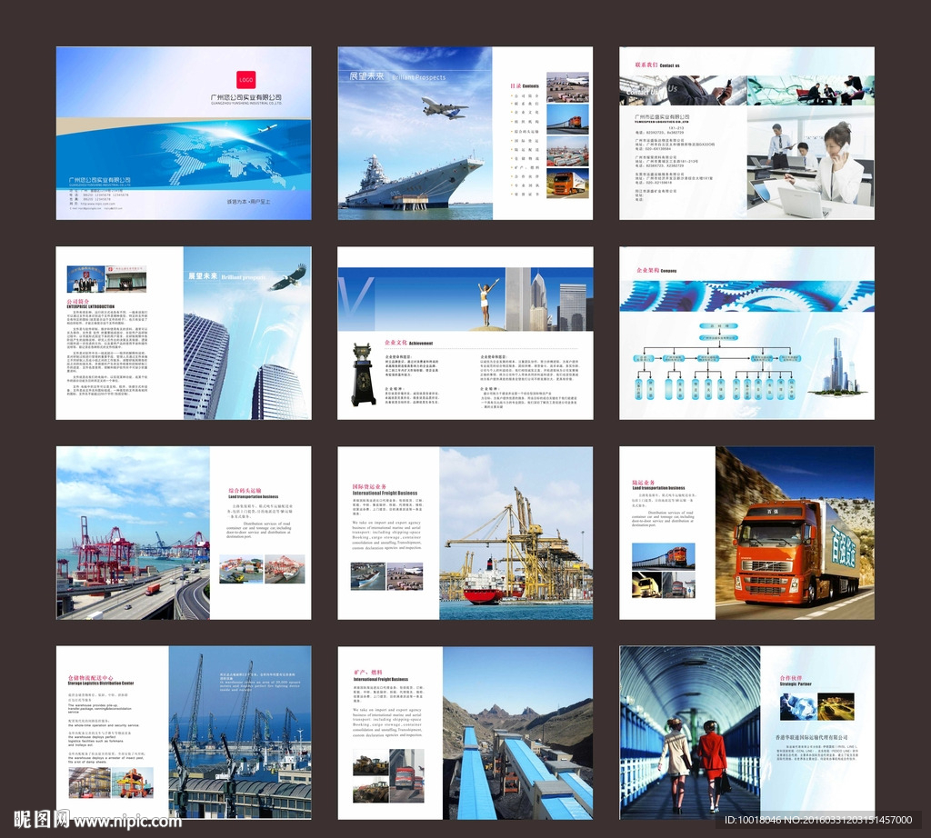Viewport: 931px width, 838px height.
Task: Select the harbor cranes photo on the storage page
Action: click(x=240, y=733)
